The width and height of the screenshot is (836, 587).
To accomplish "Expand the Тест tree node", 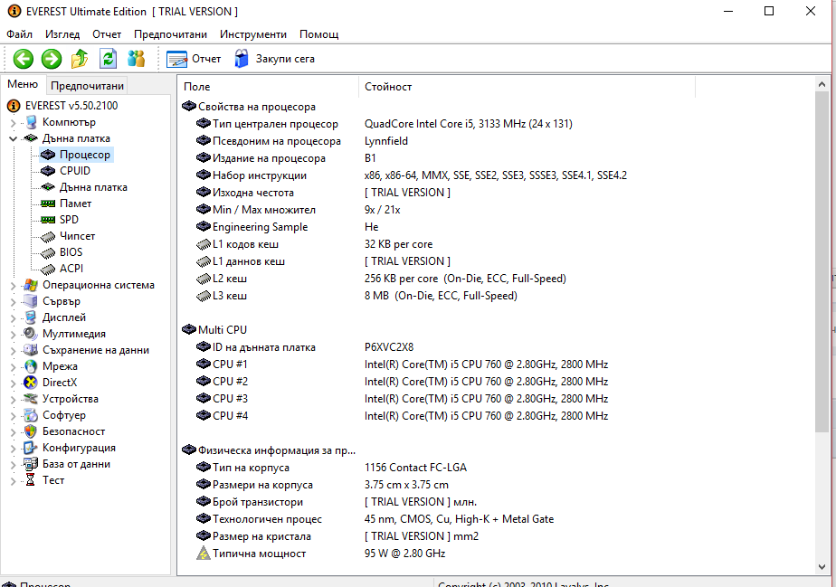I will [13, 480].
